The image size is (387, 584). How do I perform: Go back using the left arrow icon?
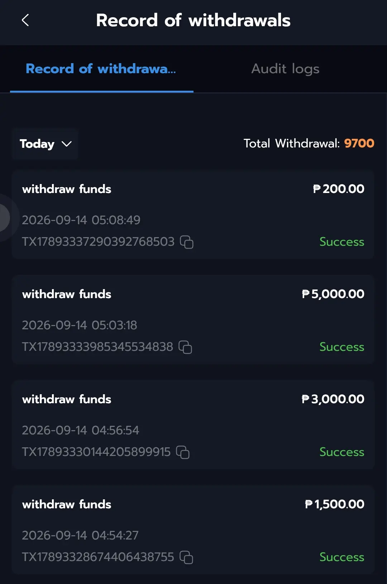[x=25, y=20]
